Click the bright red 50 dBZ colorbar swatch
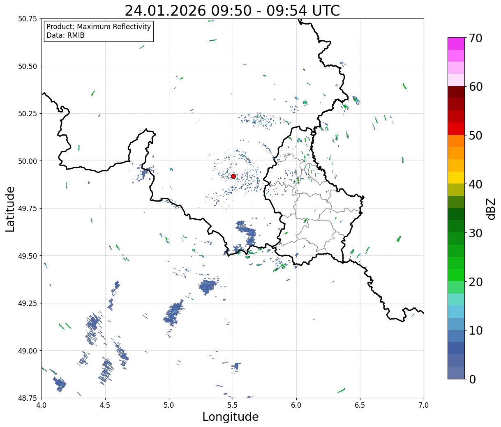The height and width of the screenshot is (427, 501). click(x=456, y=129)
